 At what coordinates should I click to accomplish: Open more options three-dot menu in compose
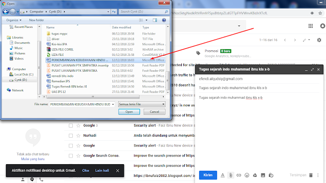click(x=318, y=175)
